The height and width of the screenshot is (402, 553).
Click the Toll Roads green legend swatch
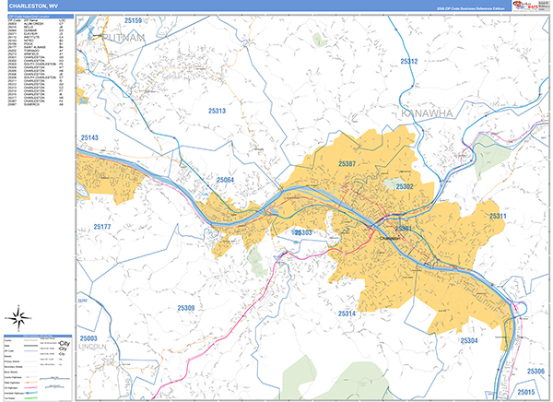pyautogui.click(x=30, y=398)
